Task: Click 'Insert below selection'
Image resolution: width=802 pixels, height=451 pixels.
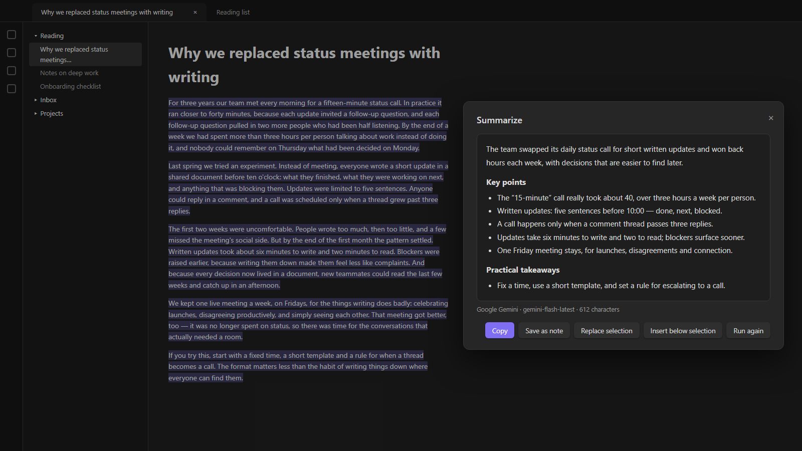Action: (x=683, y=331)
